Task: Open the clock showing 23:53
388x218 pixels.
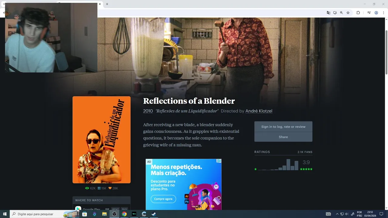Action: click(x=370, y=214)
